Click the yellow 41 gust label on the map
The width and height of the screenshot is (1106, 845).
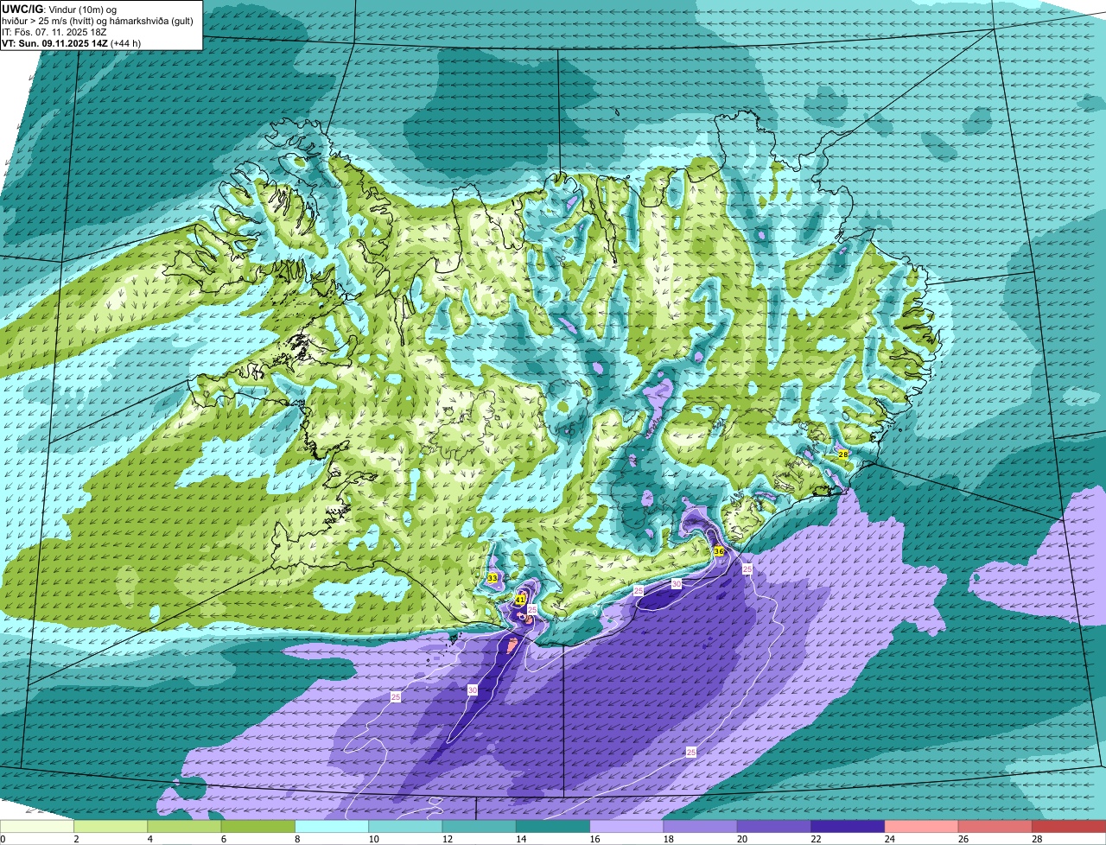point(520,599)
